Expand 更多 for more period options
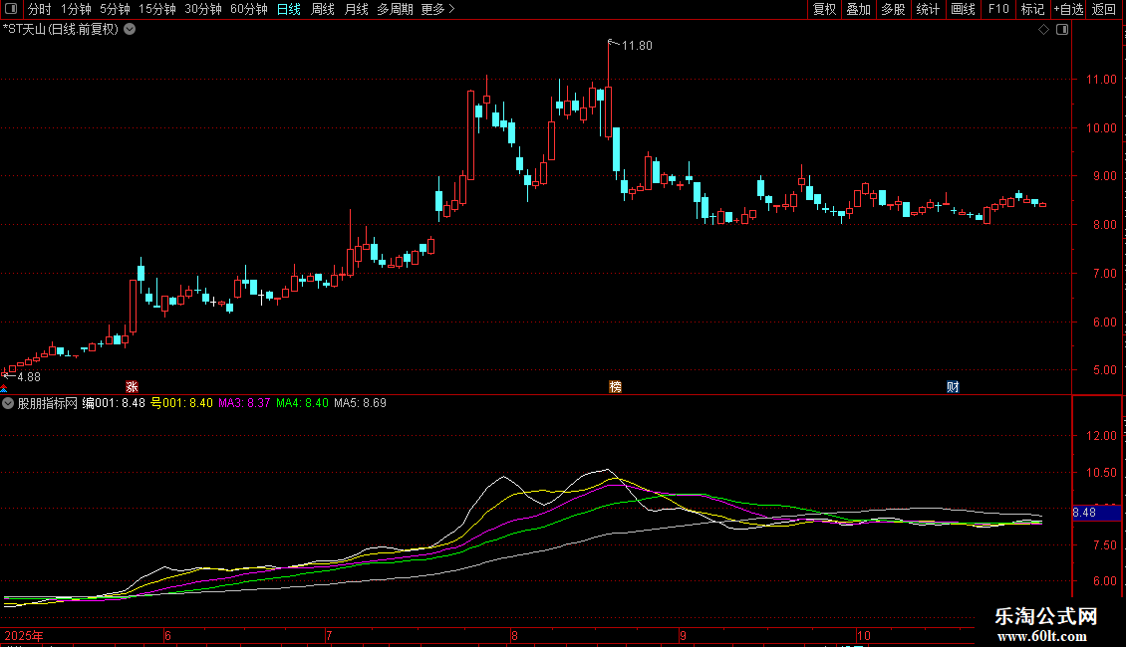The width and height of the screenshot is (1126, 647). click(x=437, y=9)
